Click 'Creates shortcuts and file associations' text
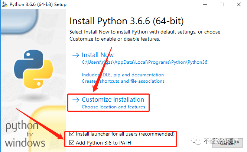The width and height of the screenshot is (247, 152). (123, 81)
